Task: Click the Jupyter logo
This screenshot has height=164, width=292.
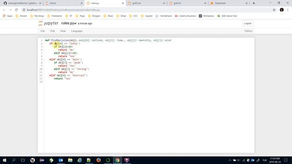Action: point(48,23)
